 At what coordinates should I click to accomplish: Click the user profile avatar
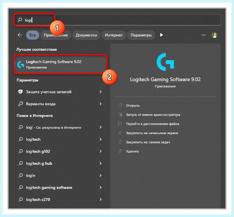(214, 35)
